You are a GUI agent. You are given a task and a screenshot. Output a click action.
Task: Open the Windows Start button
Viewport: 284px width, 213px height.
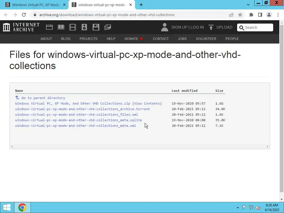(x=7, y=207)
